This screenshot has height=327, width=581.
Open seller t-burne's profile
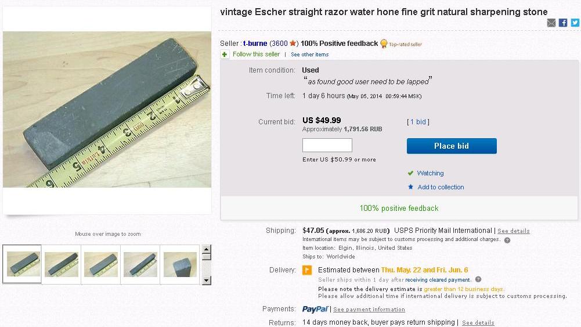pyautogui.click(x=255, y=44)
